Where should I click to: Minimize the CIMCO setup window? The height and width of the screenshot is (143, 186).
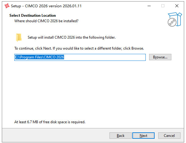coord(149,6)
